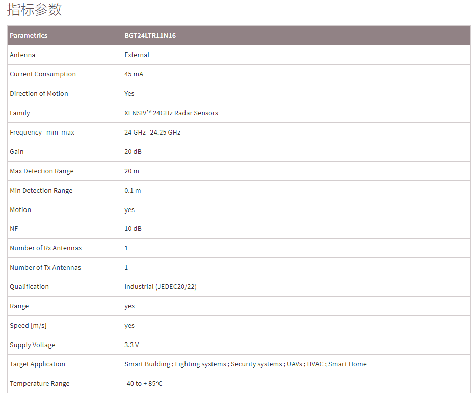Viewport: 476px width, 396px height.
Task: Select the -40 to + 85°C temperature value
Action: point(143,384)
